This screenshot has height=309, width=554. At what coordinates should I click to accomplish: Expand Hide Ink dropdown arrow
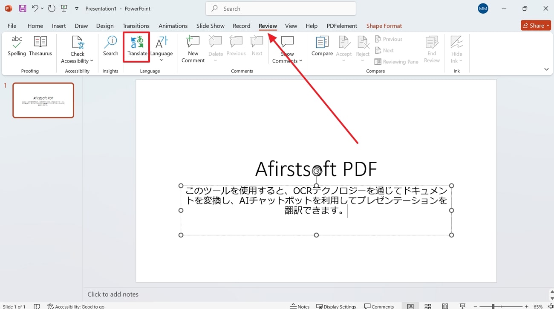[x=461, y=61]
